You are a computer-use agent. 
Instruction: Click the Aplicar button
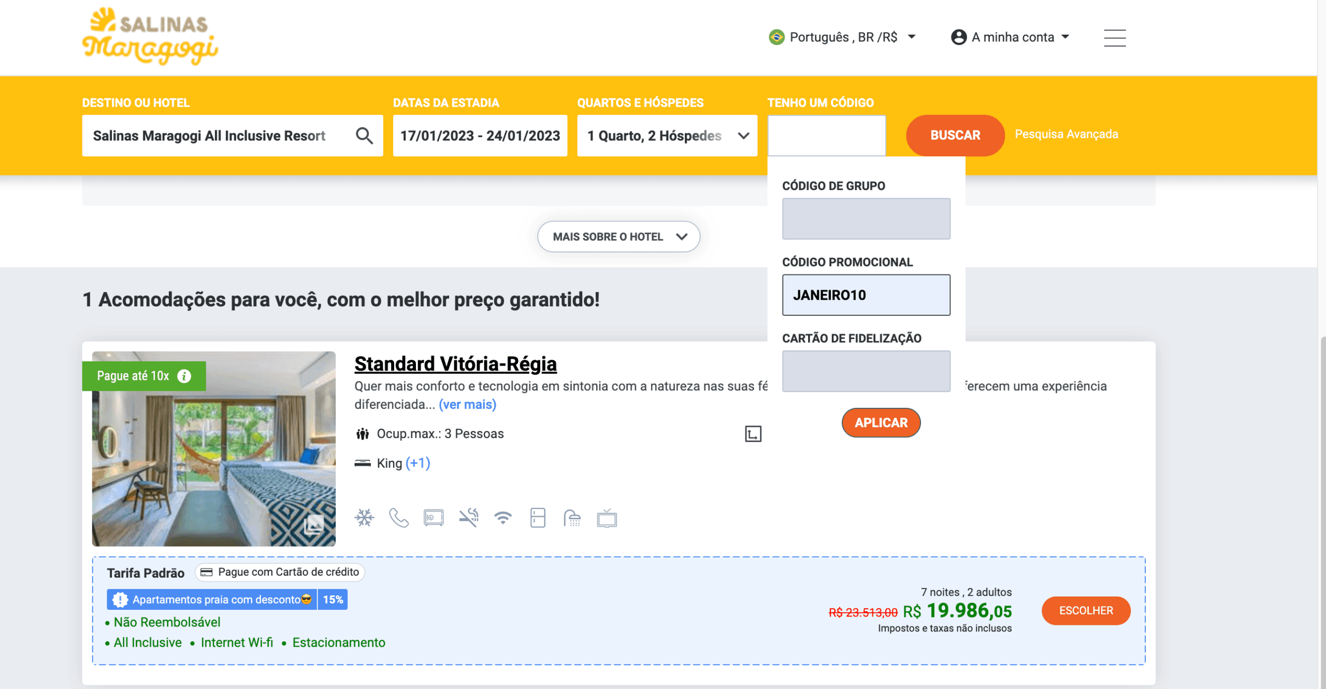click(x=881, y=422)
